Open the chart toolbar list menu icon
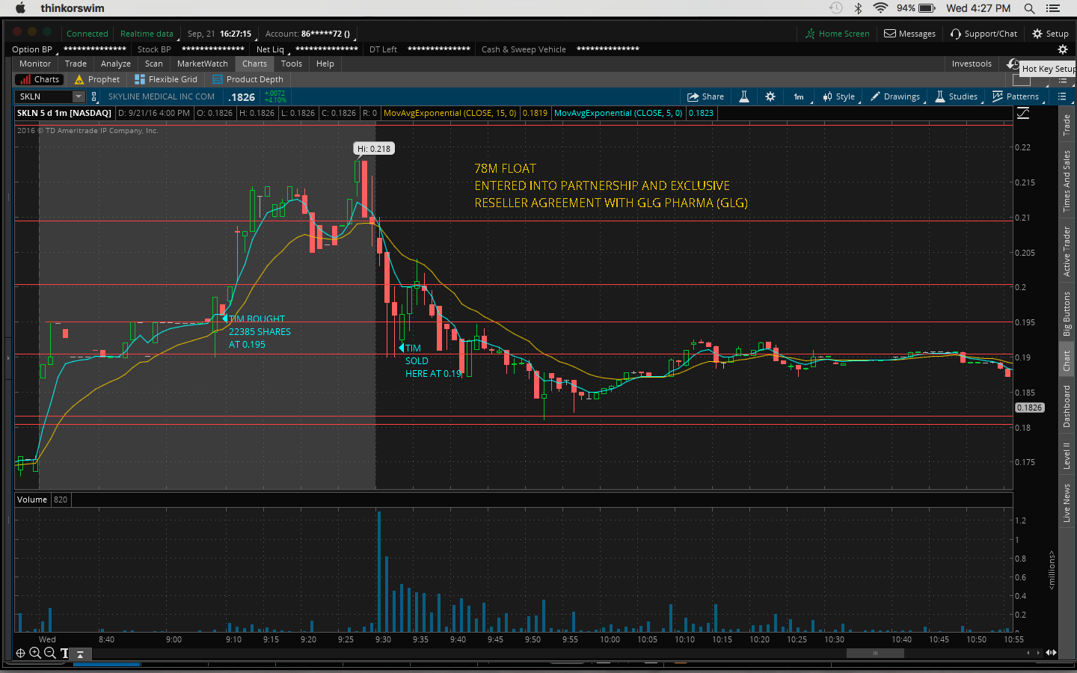1077x673 pixels. [1062, 96]
